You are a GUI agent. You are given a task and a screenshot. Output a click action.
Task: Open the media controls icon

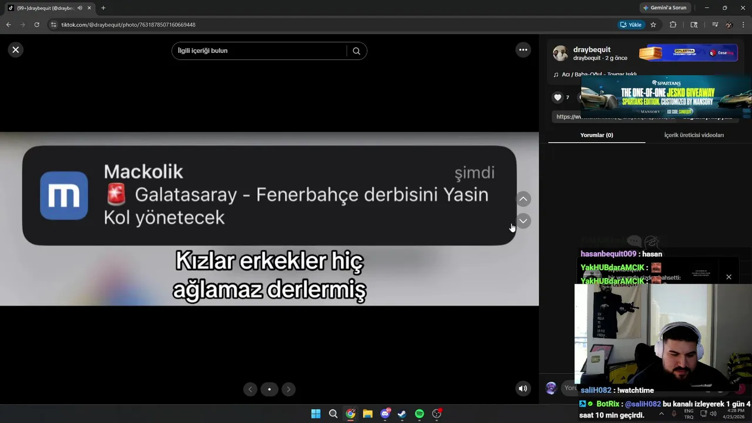point(715,25)
